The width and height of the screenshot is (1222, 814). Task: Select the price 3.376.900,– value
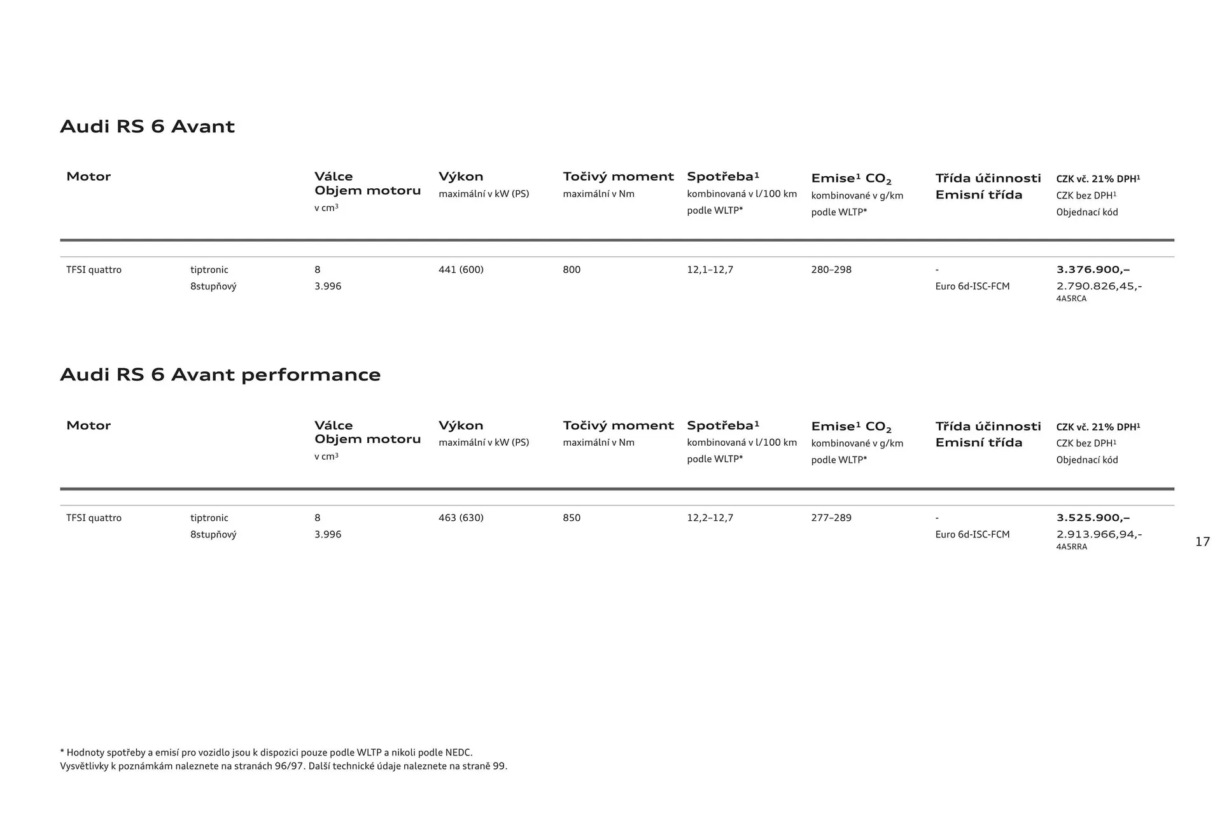pyautogui.click(x=1093, y=270)
